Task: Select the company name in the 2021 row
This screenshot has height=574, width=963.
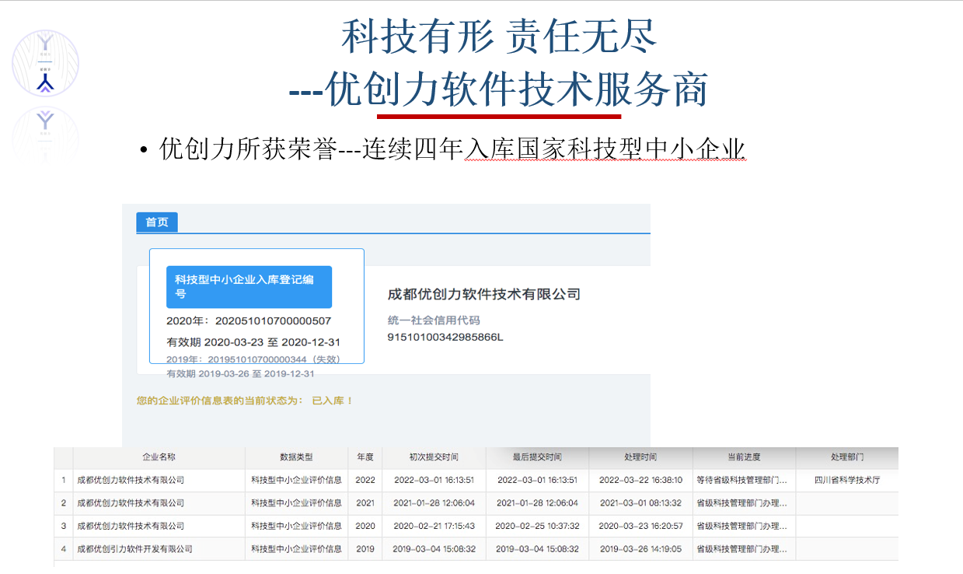Action: [x=131, y=503]
